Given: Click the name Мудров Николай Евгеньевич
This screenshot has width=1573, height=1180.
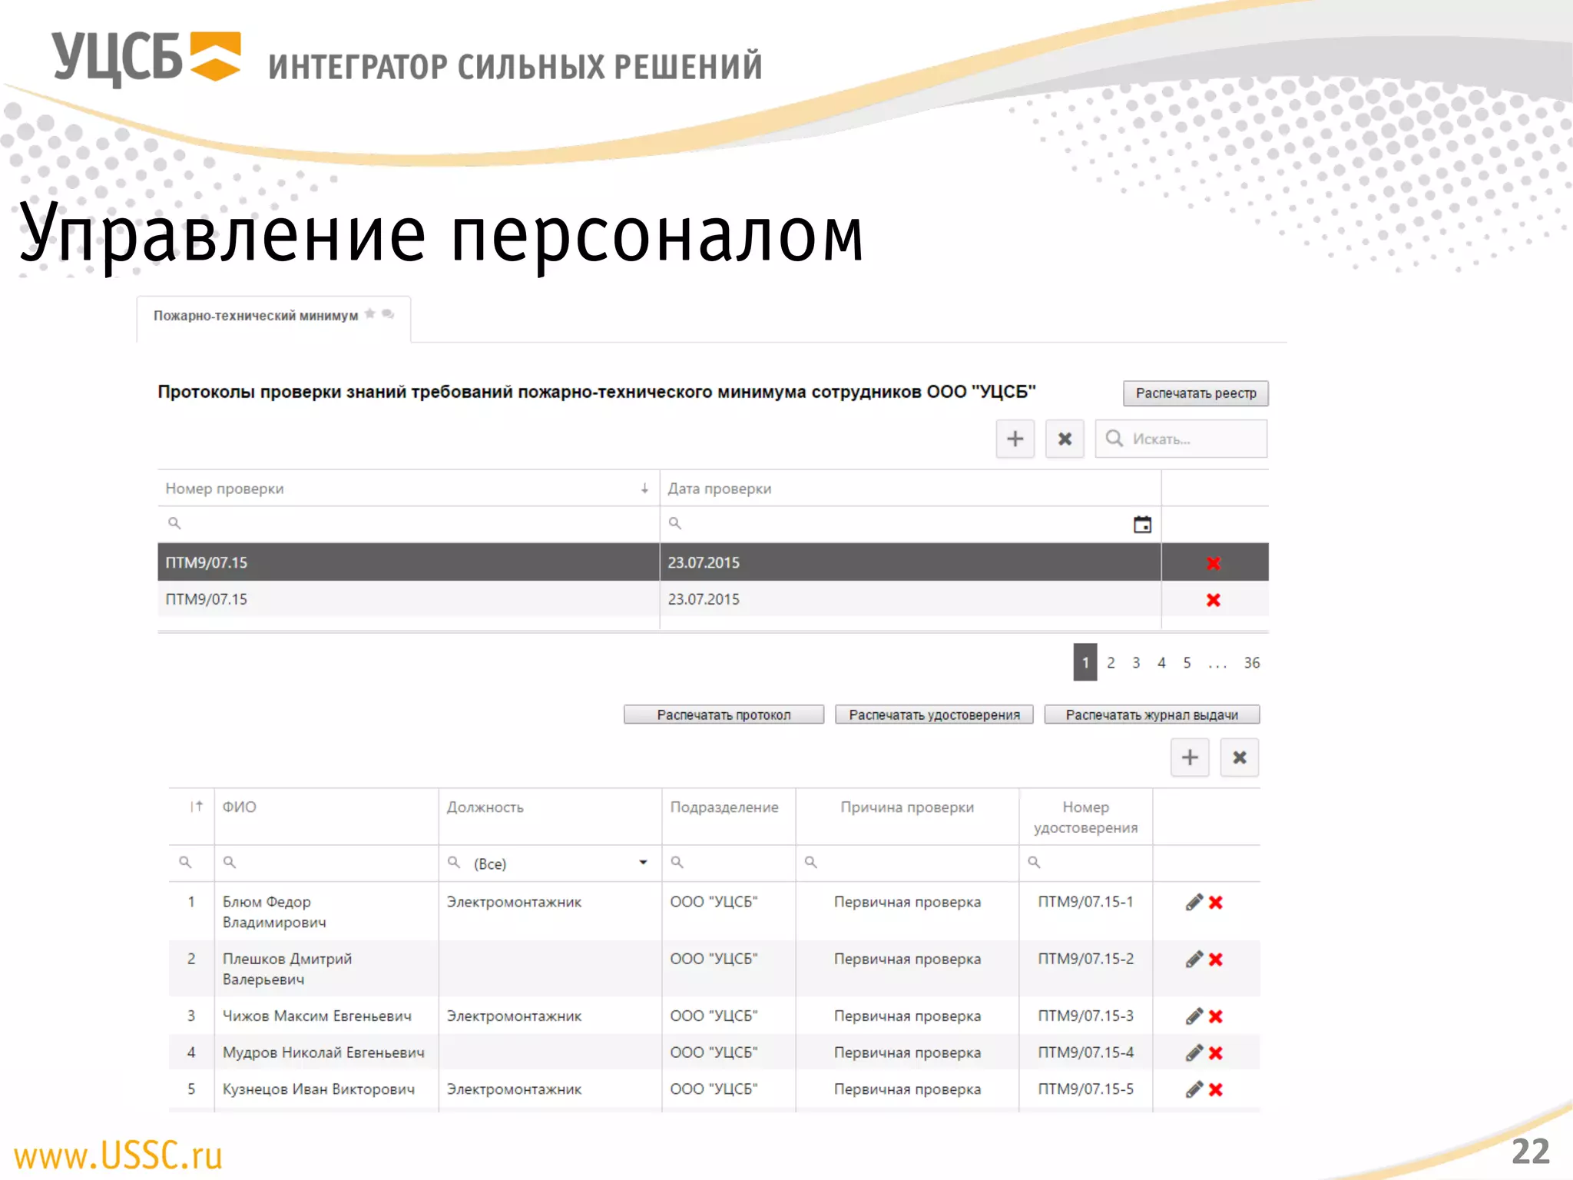Looking at the screenshot, I should 323,1052.
